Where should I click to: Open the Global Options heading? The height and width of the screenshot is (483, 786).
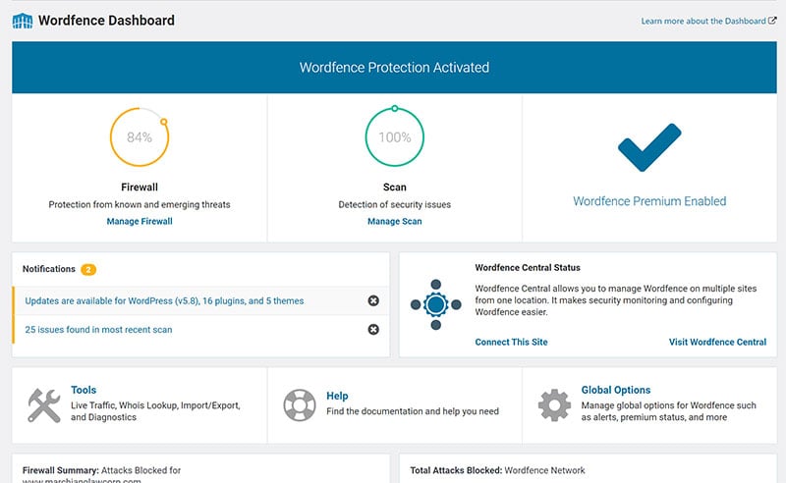[x=616, y=390]
